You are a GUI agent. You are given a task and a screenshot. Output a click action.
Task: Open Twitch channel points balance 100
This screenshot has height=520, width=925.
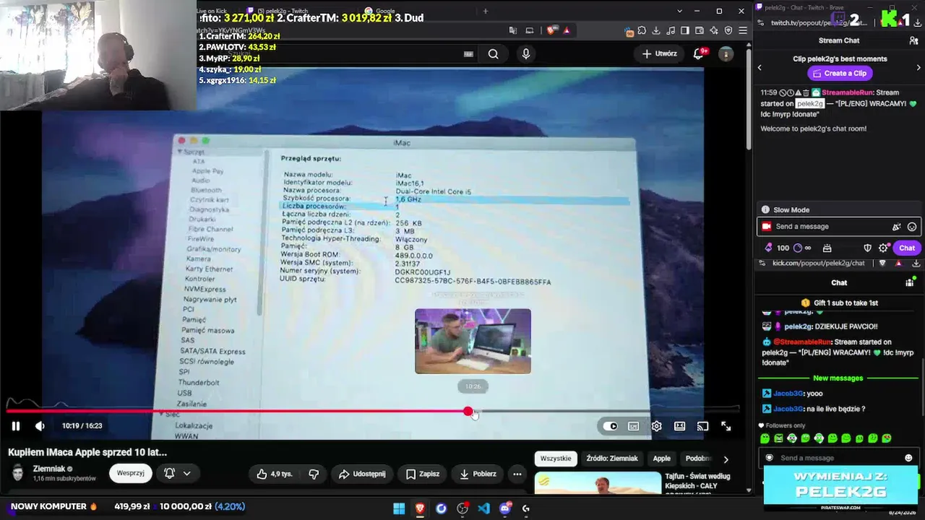coord(778,248)
